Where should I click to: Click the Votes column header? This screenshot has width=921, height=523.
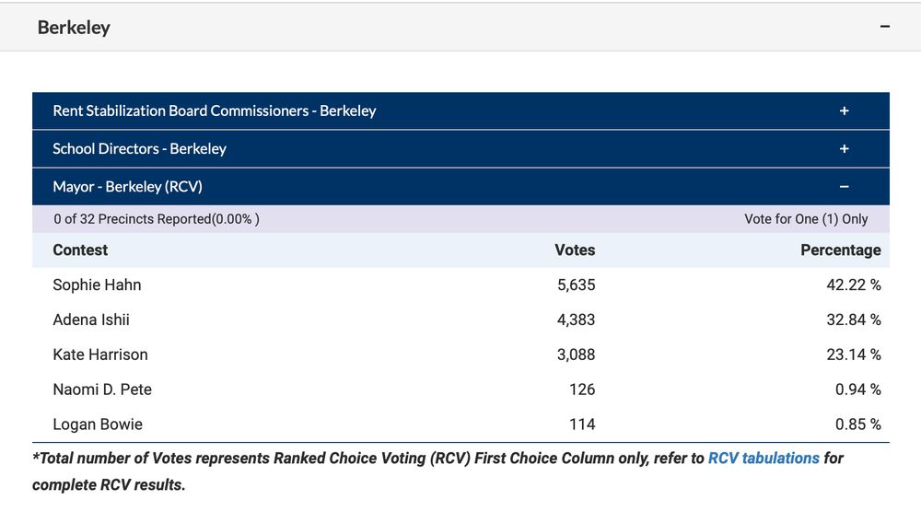[x=575, y=250]
